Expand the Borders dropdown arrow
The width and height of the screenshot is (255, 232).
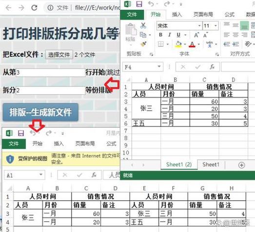168,44
